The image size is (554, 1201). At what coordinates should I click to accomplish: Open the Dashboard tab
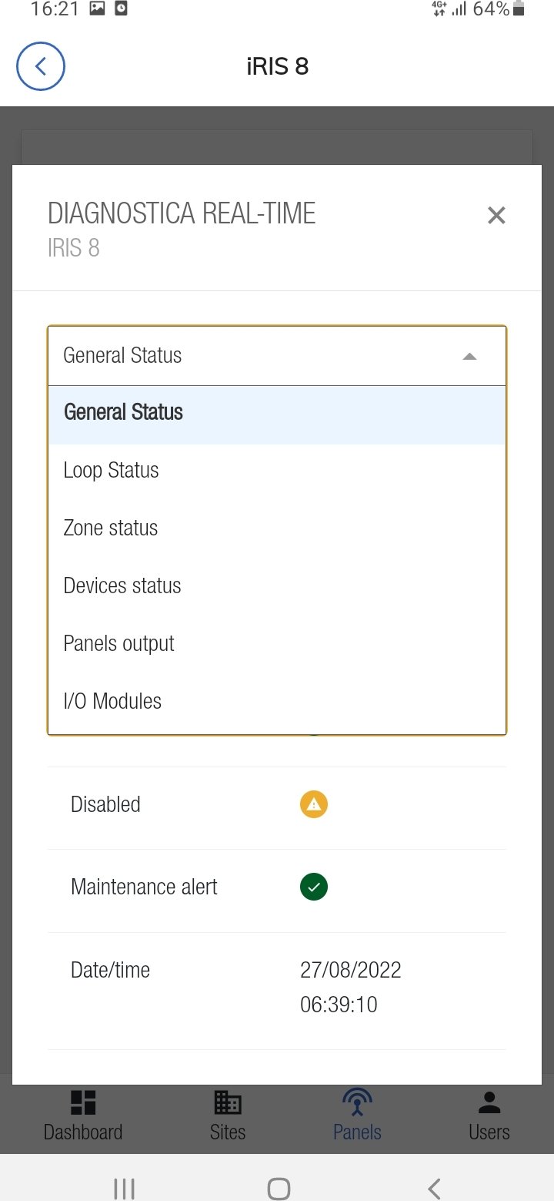point(83,1115)
